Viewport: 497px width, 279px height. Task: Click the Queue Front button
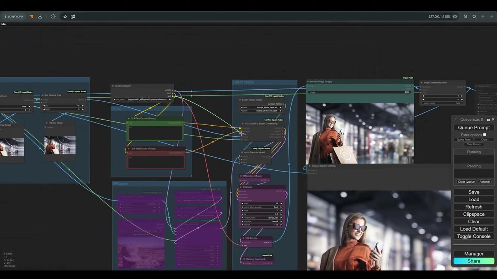[463, 140]
